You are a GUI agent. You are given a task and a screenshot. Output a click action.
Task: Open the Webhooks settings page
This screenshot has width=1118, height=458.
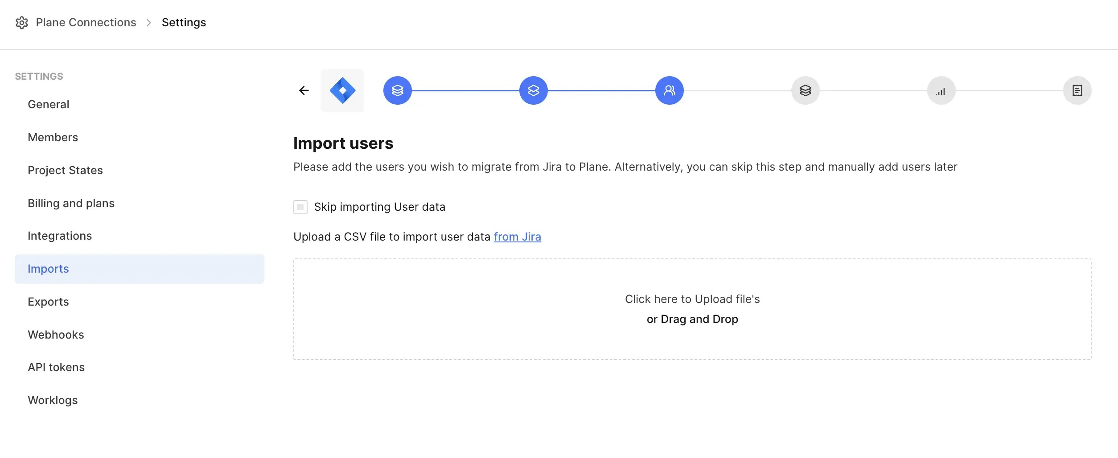[x=56, y=334]
